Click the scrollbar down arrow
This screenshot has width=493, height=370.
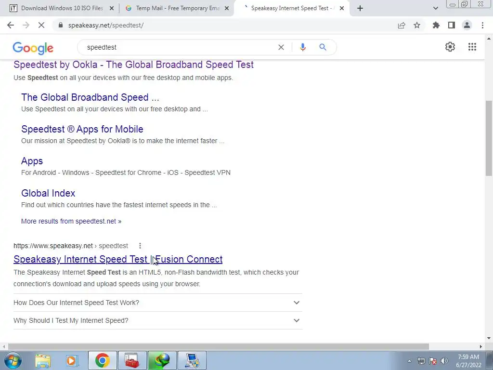(489, 339)
